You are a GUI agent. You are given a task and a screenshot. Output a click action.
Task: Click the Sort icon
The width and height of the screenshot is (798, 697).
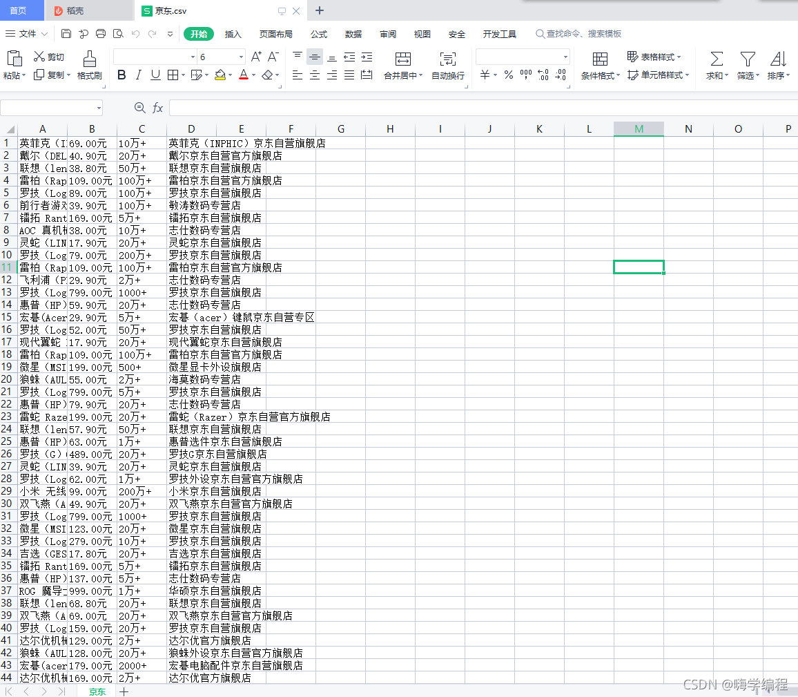click(778, 59)
